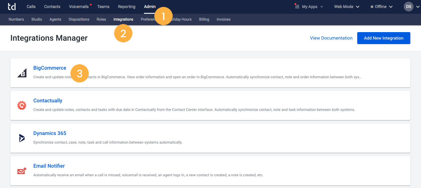Open the Voicemails tab
The height and width of the screenshot is (188, 421).
[79, 7]
